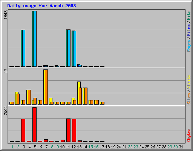Screen dimensions: 193x151
Task: Click the 7004 KBytes axis value
Action: [x=6, y=111]
